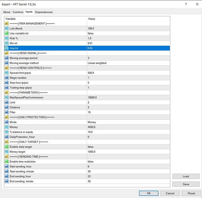Click the icon beside MaxSpreadPlusCommission

[x=6, y=98]
